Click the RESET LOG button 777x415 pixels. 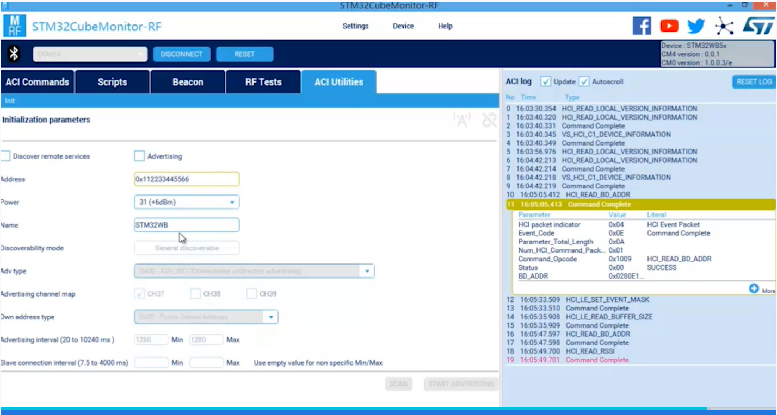click(754, 81)
